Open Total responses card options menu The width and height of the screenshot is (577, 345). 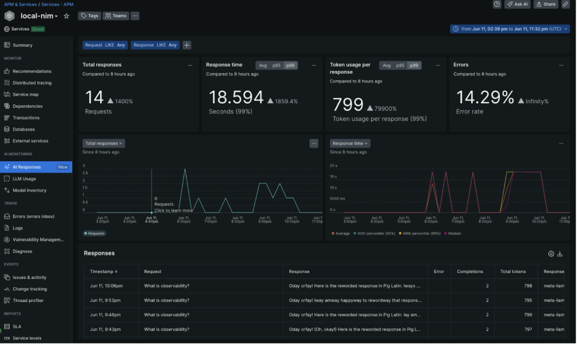(190, 65)
